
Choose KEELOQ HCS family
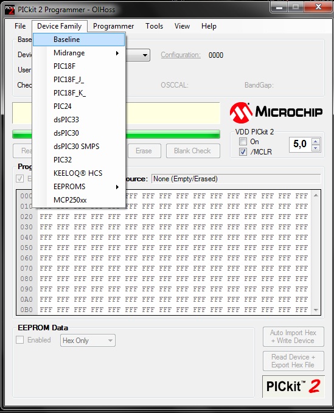[x=78, y=173]
